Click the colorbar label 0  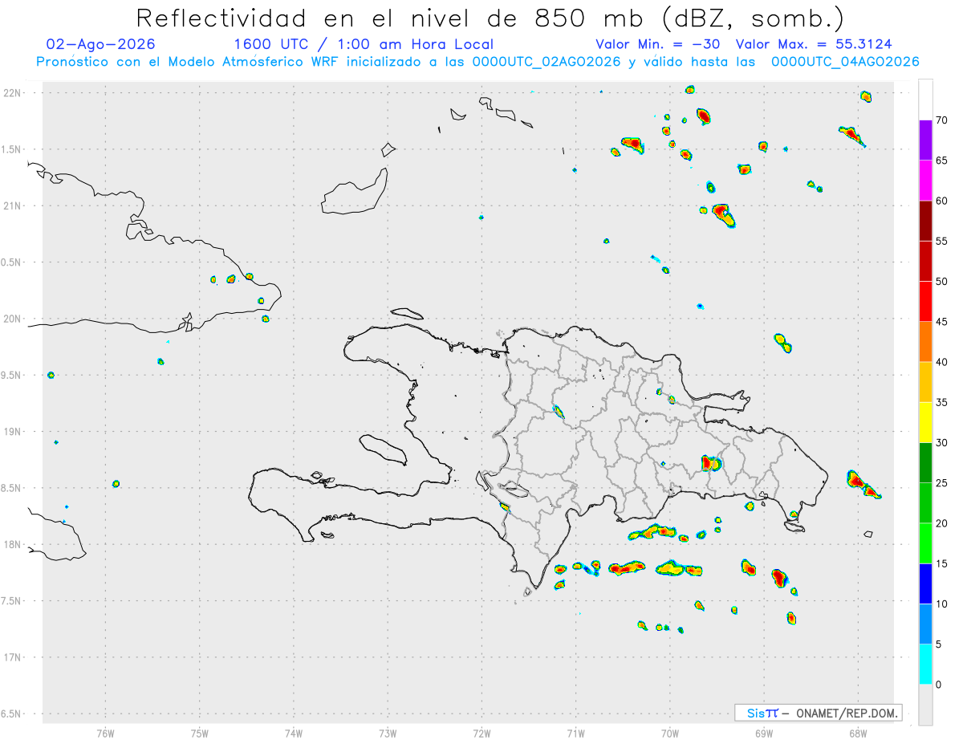939,685
